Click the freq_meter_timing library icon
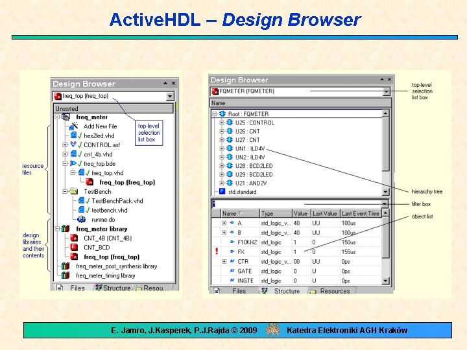Image resolution: width=467 pixels, height=350 pixels. [66, 275]
